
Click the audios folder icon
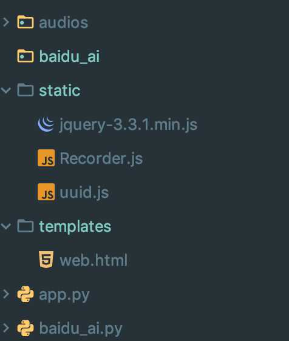(25, 22)
